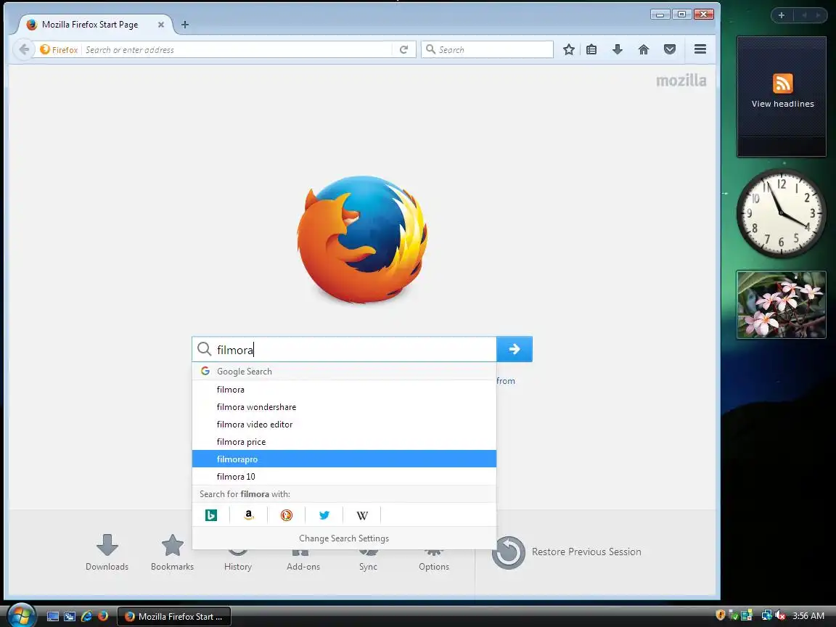Close the Mozilla Firefox Start Page tab
The width and height of the screenshot is (836, 627).
click(x=161, y=25)
